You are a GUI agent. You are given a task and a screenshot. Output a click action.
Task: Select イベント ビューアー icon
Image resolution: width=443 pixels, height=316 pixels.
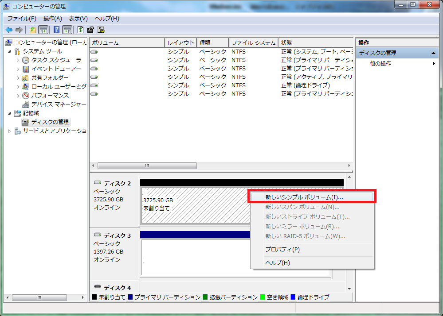pyautogui.click(x=26, y=69)
